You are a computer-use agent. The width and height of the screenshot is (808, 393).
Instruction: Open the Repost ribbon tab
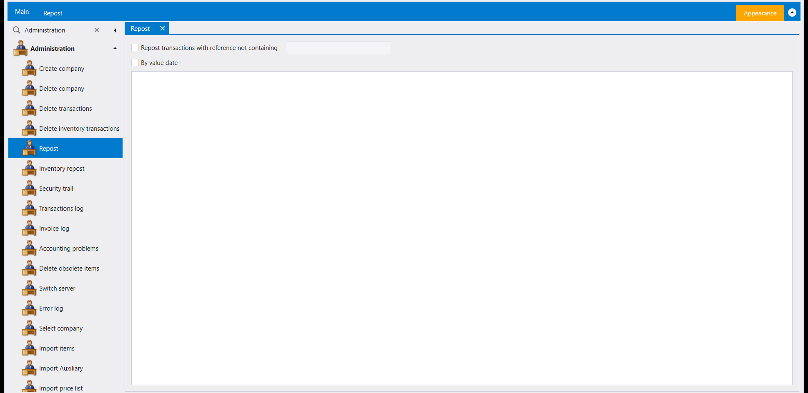tap(53, 13)
